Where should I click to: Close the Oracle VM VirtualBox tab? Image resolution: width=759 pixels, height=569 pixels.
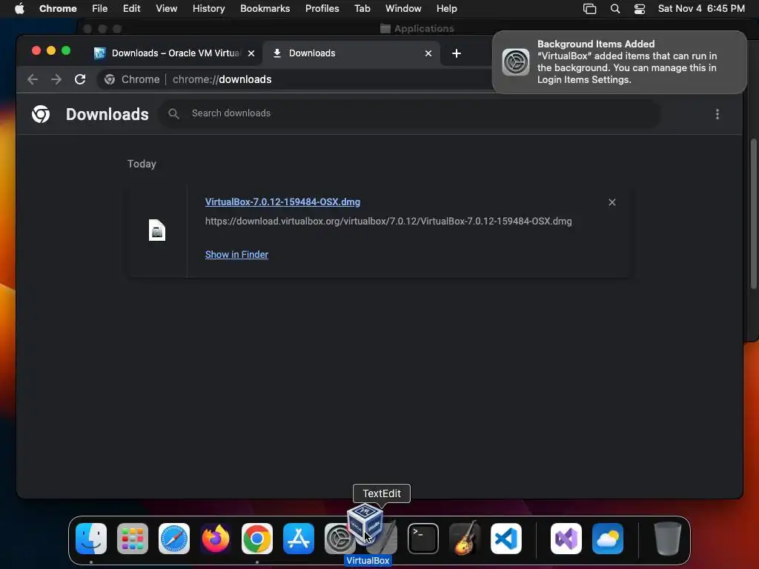(251, 53)
